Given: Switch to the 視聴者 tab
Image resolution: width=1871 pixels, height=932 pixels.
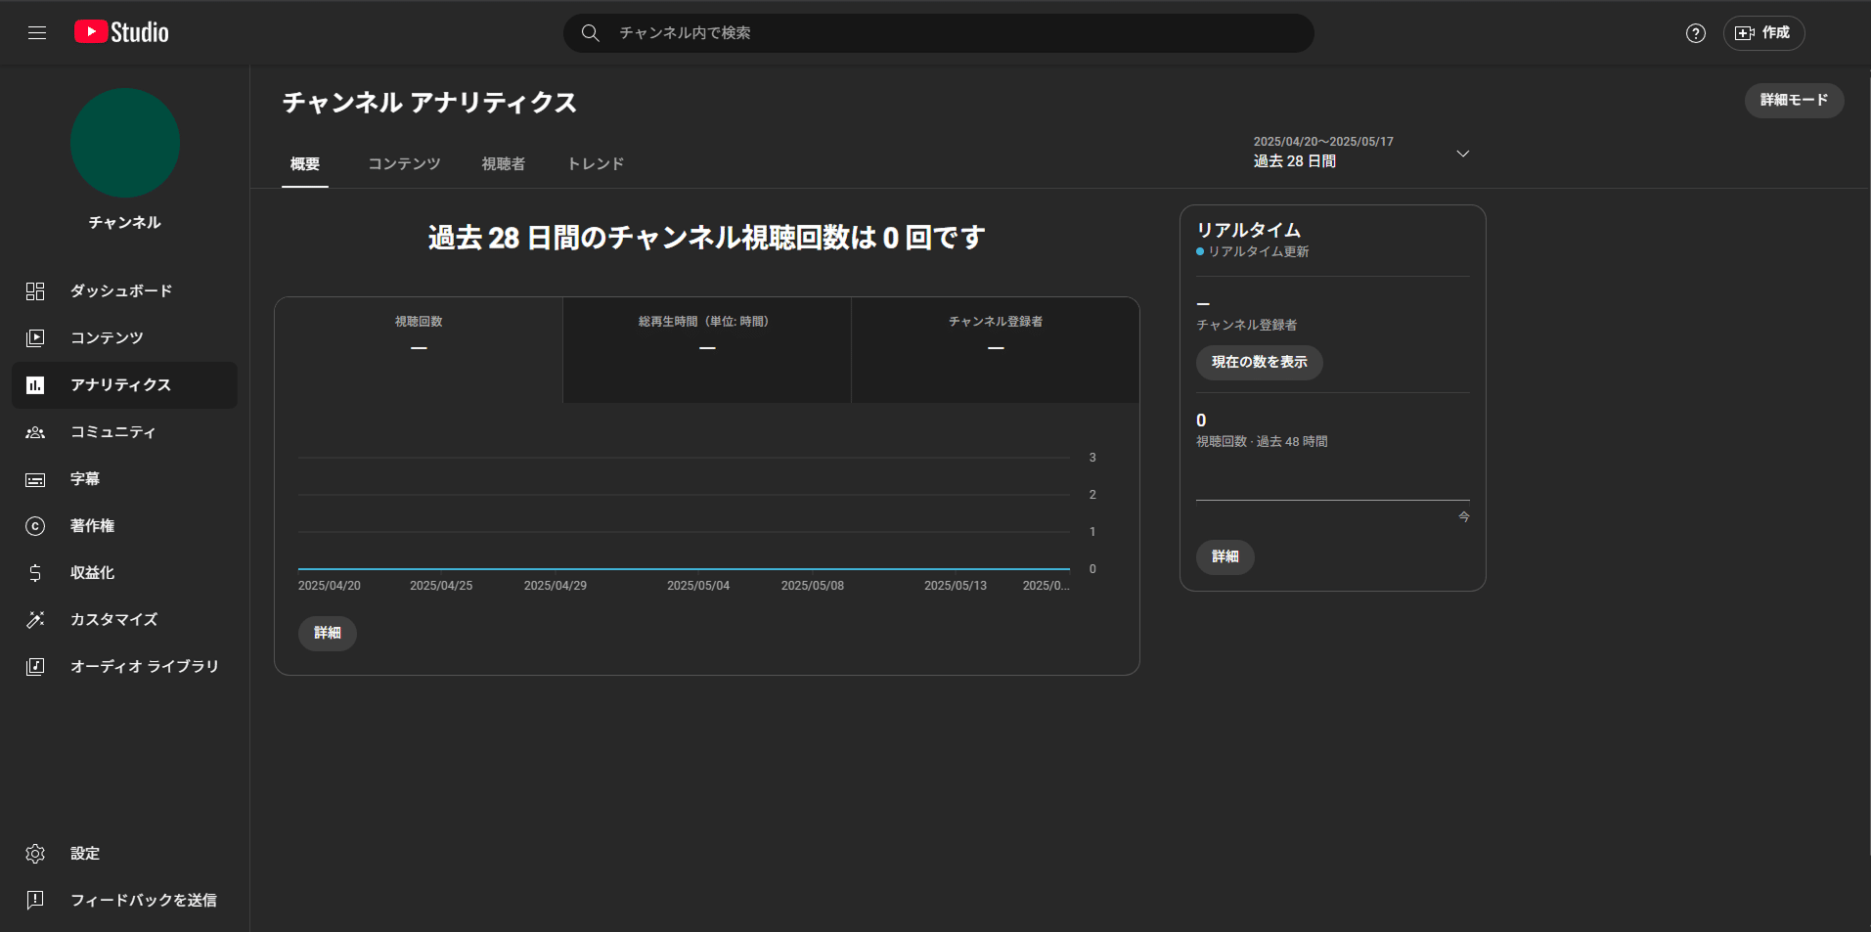Looking at the screenshot, I should [502, 163].
